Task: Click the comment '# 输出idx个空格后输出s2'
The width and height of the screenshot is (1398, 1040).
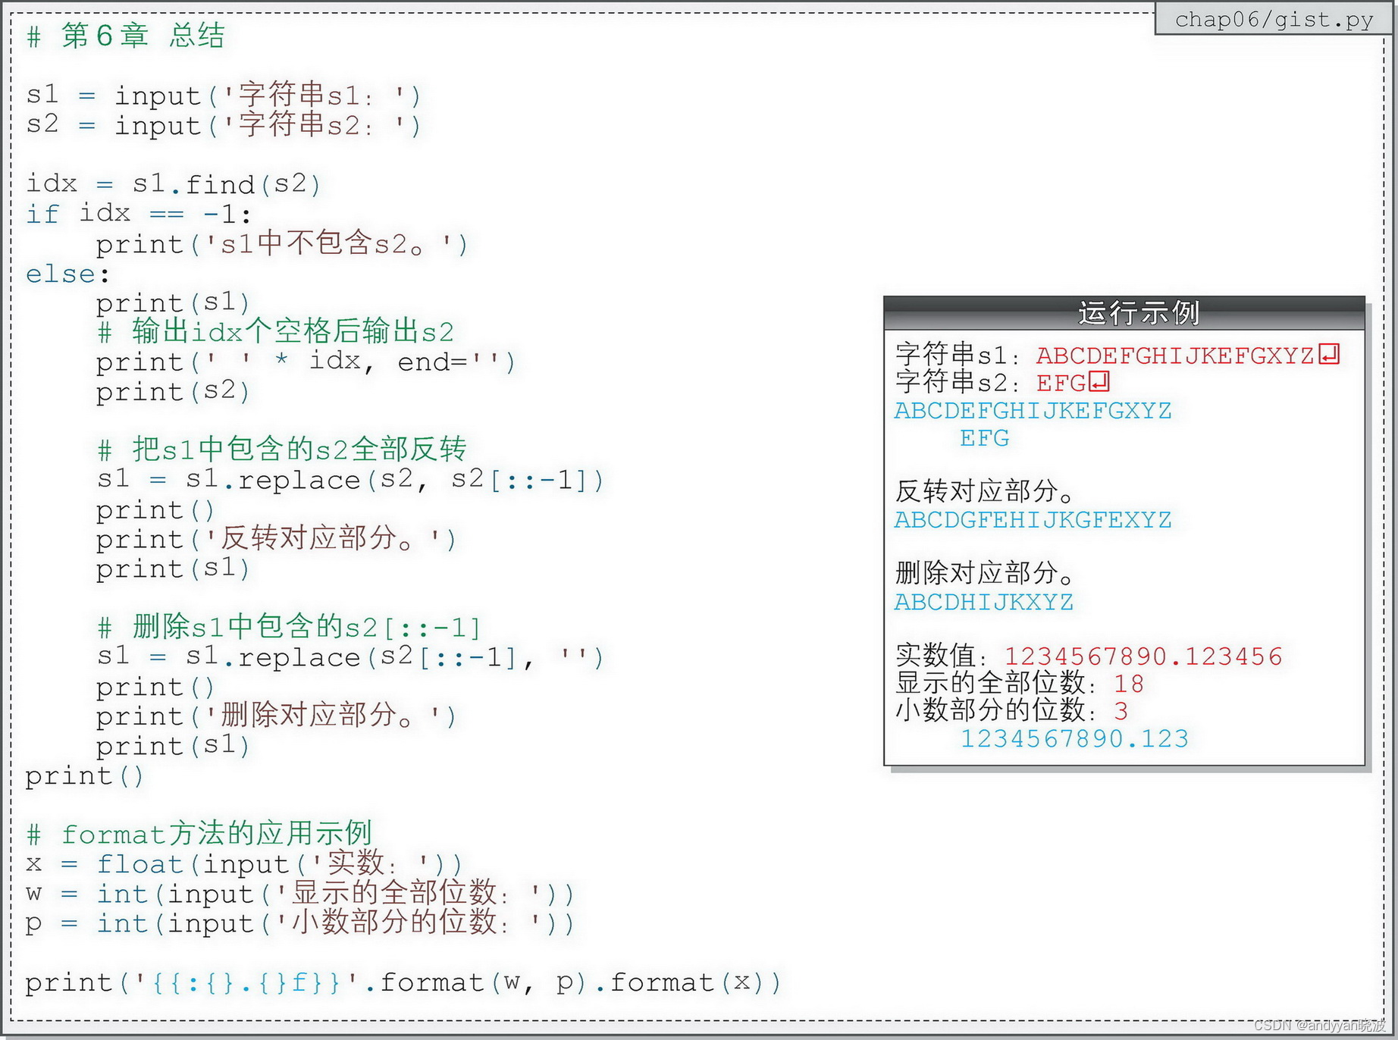Action: [276, 332]
